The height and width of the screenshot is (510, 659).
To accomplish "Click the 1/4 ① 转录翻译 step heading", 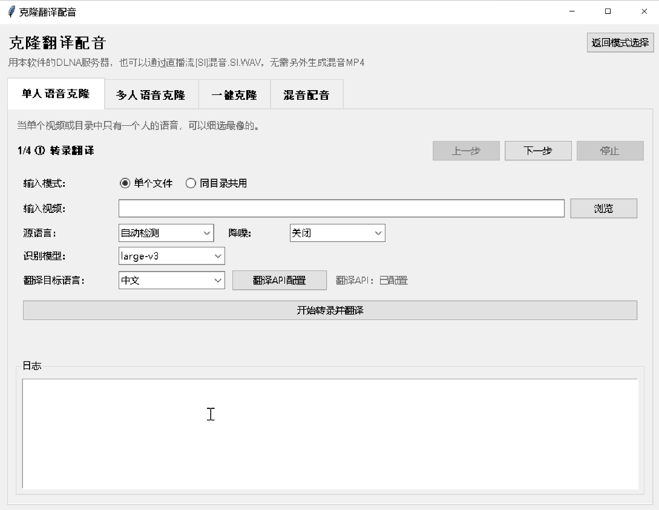I will tap(56, 151).
